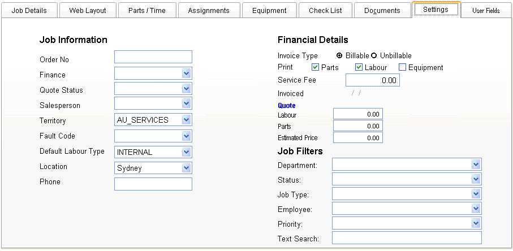Screen dimensions: 513x251
Task: Open the Location dropdown
Action: (x=186, y=168)
